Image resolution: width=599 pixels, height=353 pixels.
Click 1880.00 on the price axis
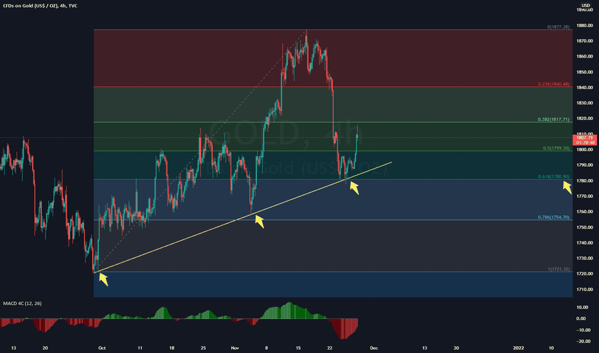(x=584, y=26)
